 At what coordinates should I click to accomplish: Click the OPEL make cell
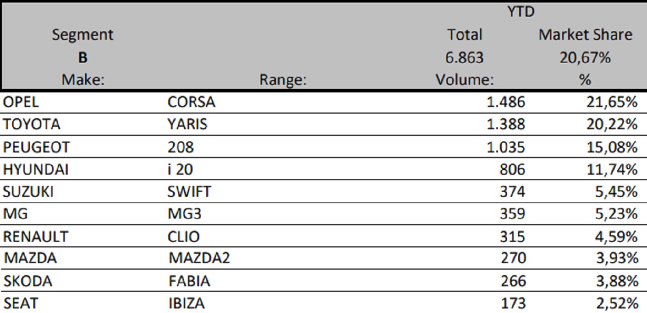pyautogui.click(x=21, y=102)
